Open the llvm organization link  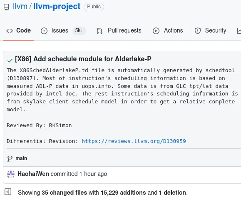click(20, 7)
